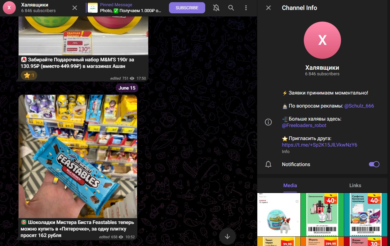Open the juicer -40% coupon thumbnail

(x=322, y=214)
